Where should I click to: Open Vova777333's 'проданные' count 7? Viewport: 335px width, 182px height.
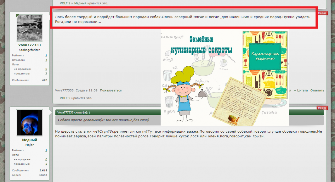pyautogui.click(x=46, y=74)
